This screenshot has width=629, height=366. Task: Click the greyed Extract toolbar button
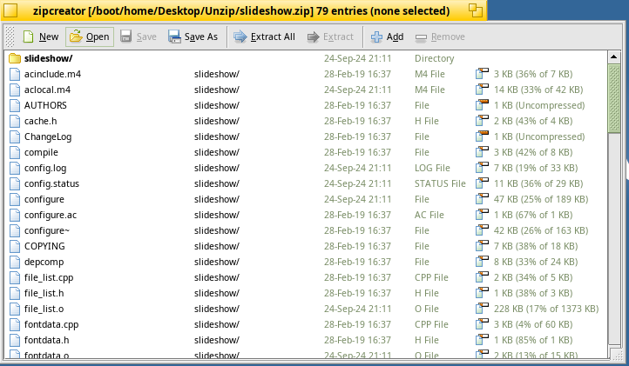[x=330, y=37]
